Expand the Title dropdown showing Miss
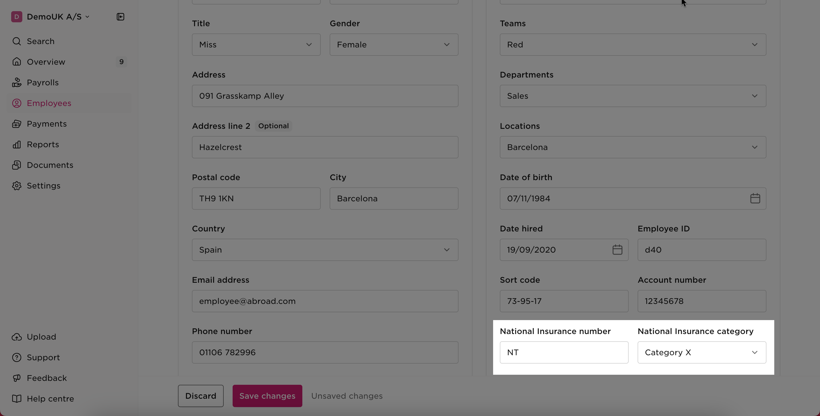The image size is (820, 416). 256,45
